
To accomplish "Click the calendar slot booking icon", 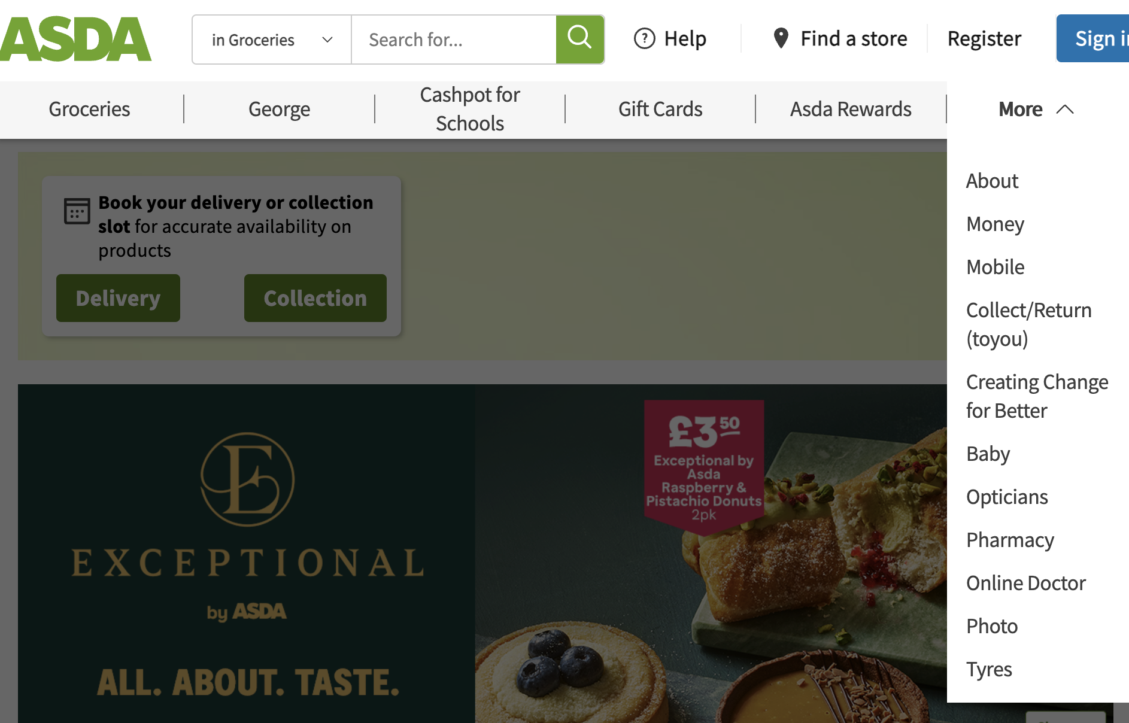I will tap(77, 211).
